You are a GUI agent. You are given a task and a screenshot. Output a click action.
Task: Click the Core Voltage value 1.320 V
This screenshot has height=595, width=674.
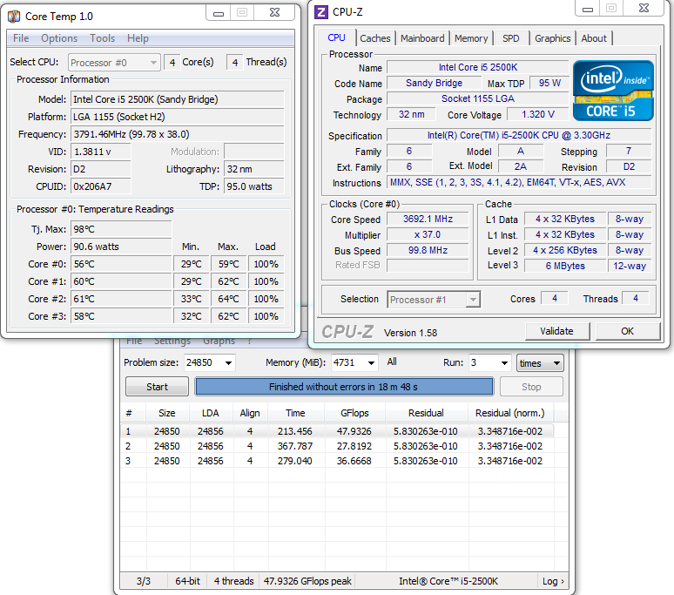coord(538,114)
